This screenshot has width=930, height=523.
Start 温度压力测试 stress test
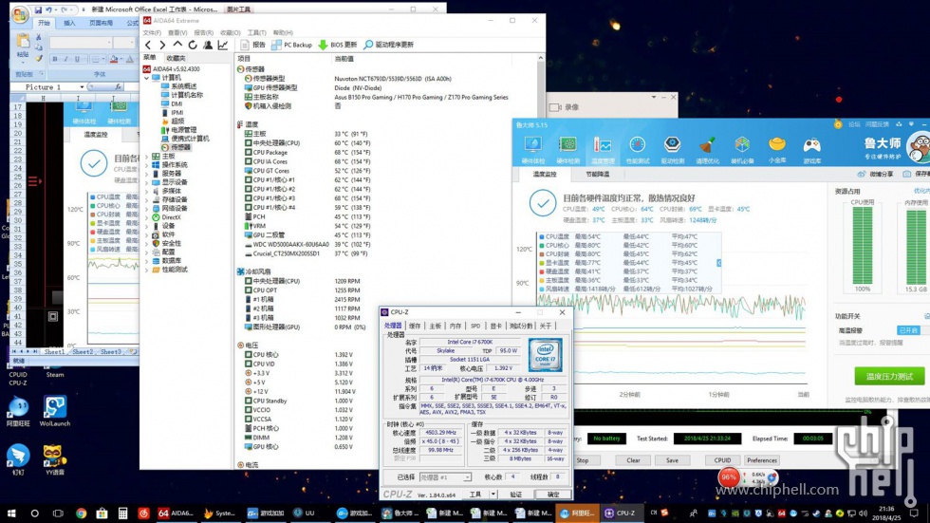pyautogui.click(x=889, y=377)
